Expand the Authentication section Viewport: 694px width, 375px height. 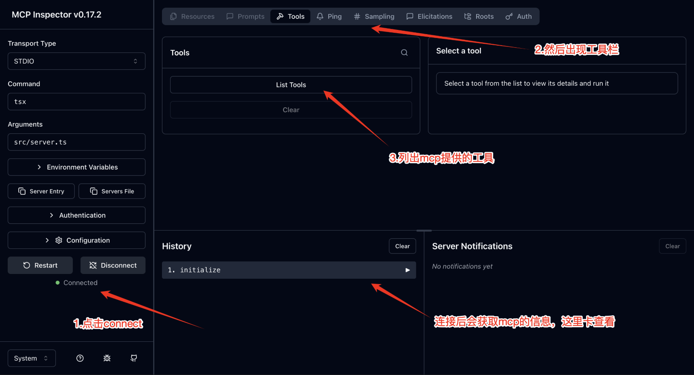[76, 215]
